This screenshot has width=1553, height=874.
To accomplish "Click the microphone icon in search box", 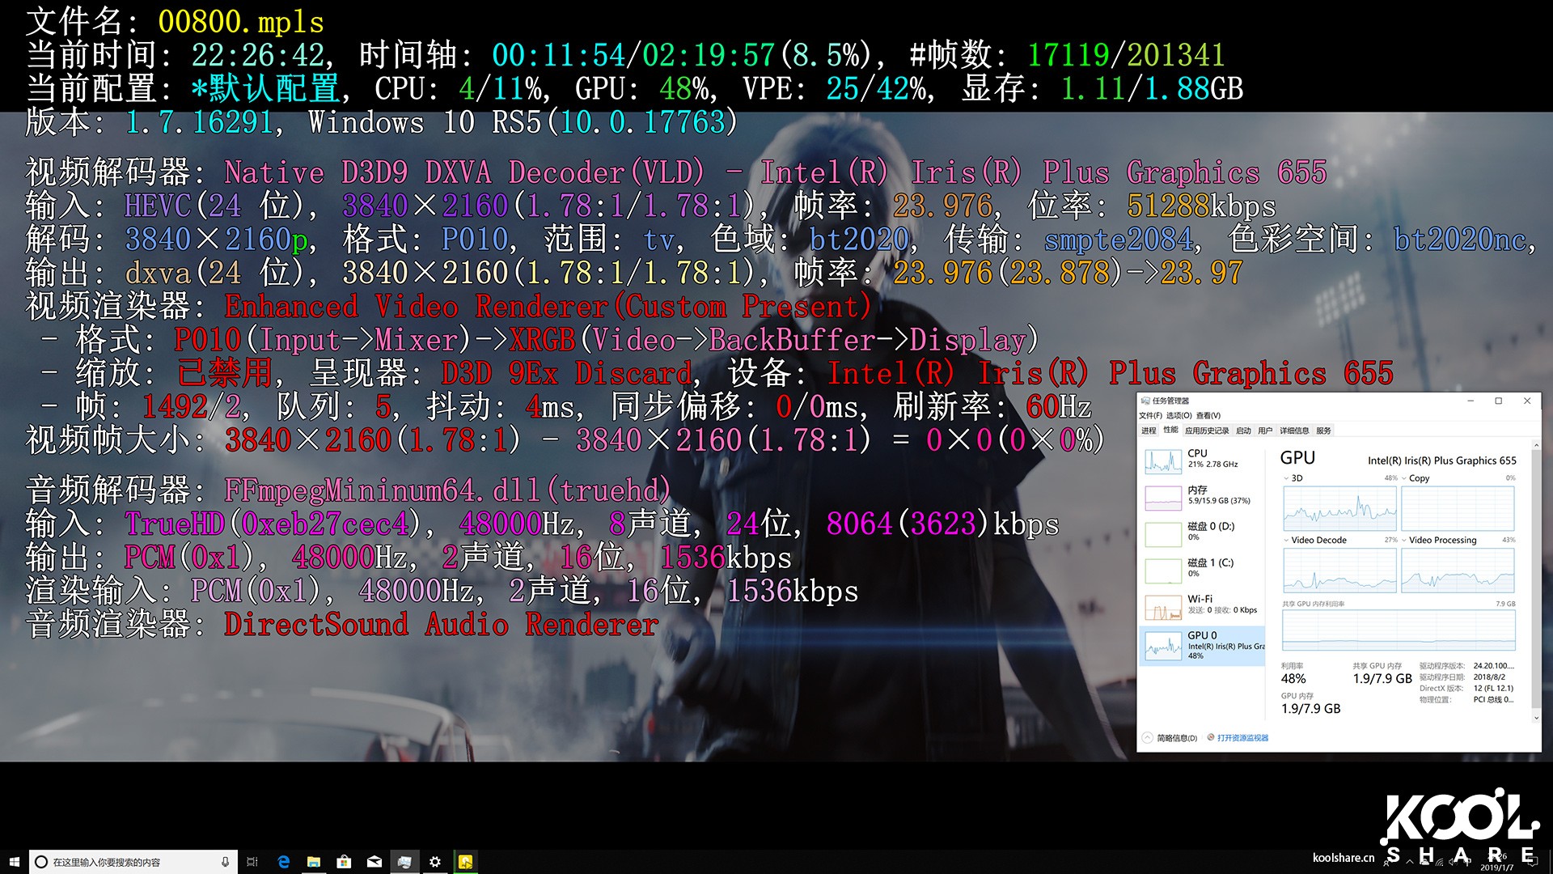I will pyautogui.click(x=225, y=862).
